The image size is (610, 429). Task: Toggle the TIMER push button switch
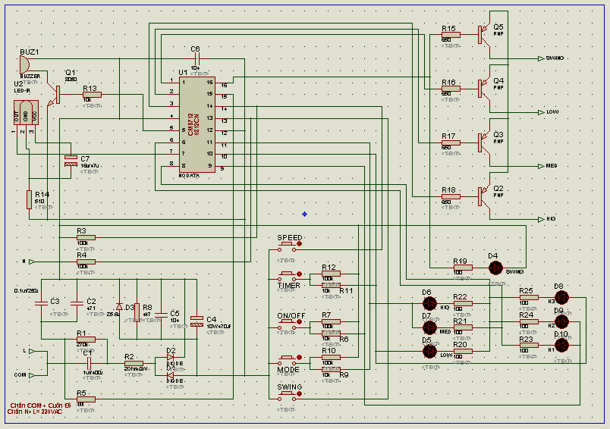click(289, 277)
